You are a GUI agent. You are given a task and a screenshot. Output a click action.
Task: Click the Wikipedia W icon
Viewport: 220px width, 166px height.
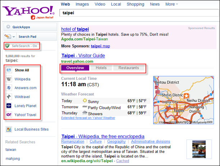tap(9, 79)
